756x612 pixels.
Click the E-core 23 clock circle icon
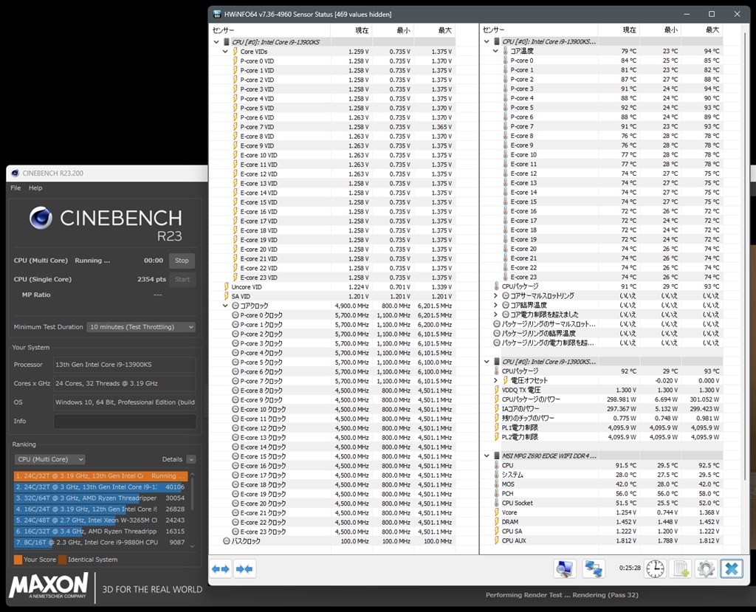tap(236, 532)
